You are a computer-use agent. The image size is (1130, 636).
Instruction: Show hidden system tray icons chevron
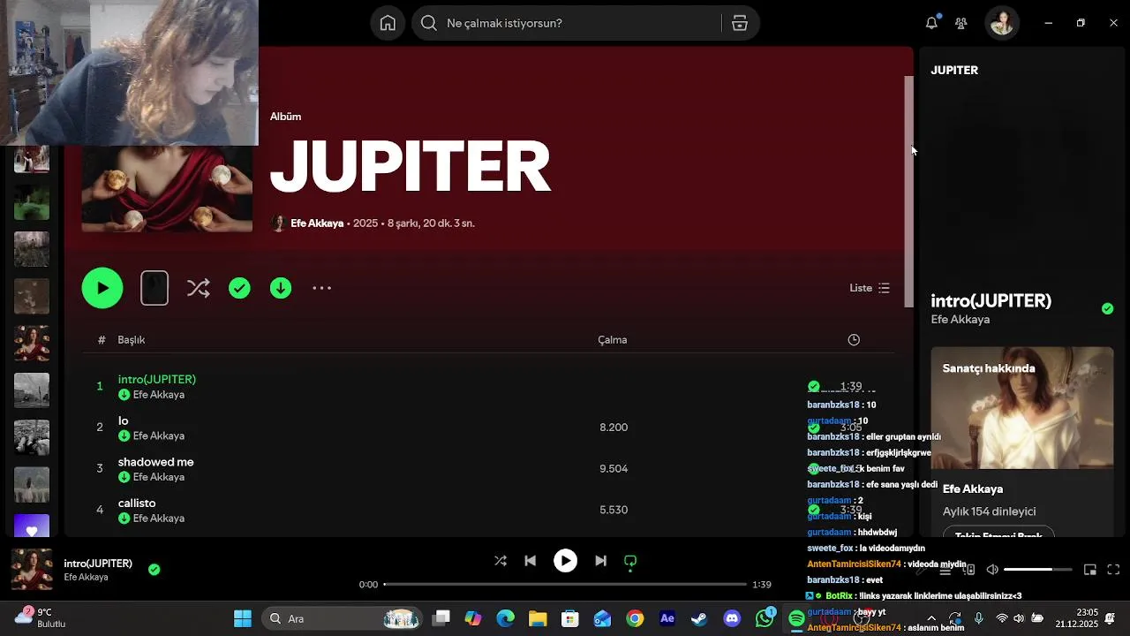[x=931, y=618]
